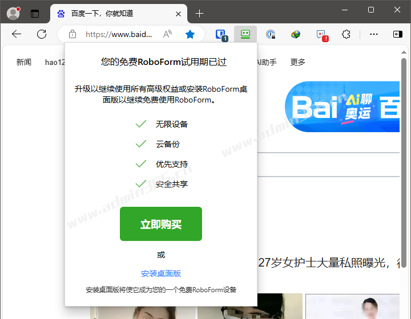The image size is (411, 319).
Task: Open the Bitwarden extension icon
Action: pyautogui.click(x=221, y=35)
